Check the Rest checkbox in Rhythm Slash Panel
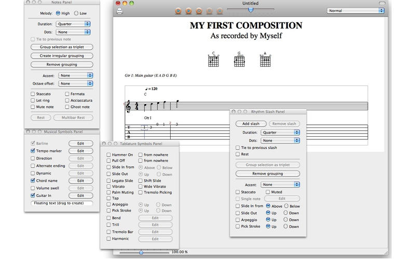 pos(238,154)
